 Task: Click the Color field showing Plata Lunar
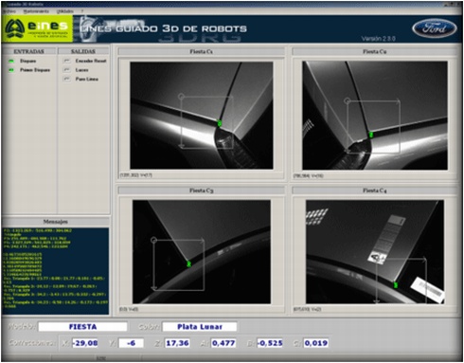pos(200,327)
